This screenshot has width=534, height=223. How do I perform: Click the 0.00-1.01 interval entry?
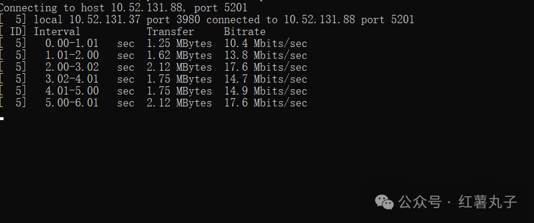click(x=72, y=43)
